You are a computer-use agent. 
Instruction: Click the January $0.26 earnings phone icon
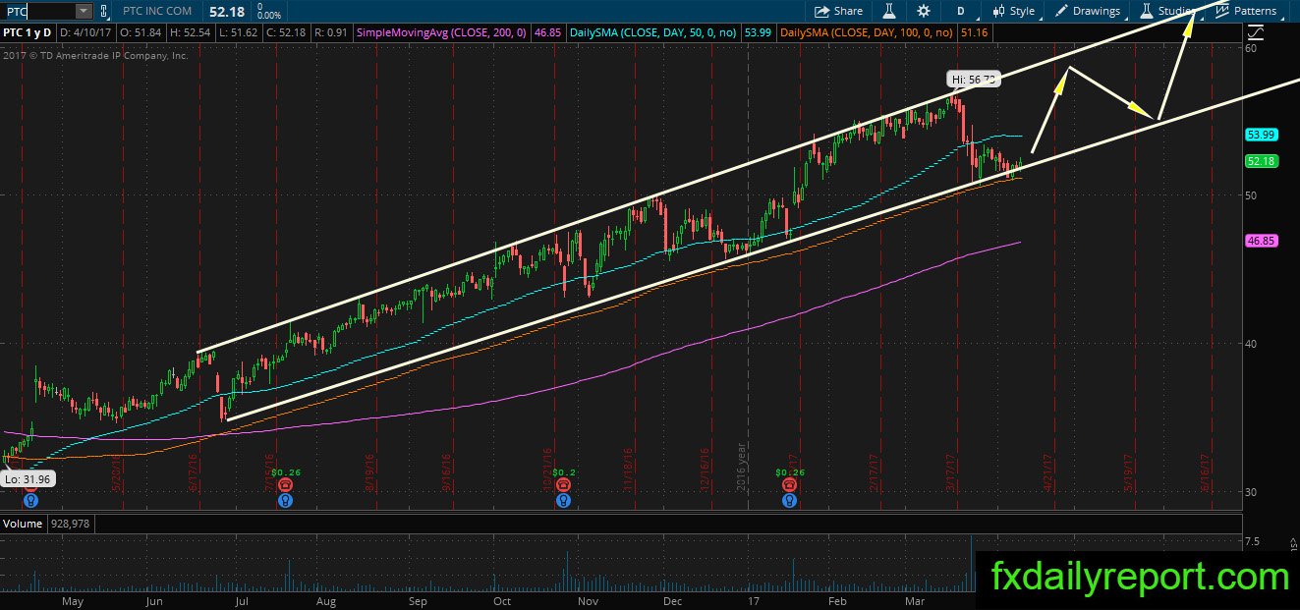click(x=789, y=485)
